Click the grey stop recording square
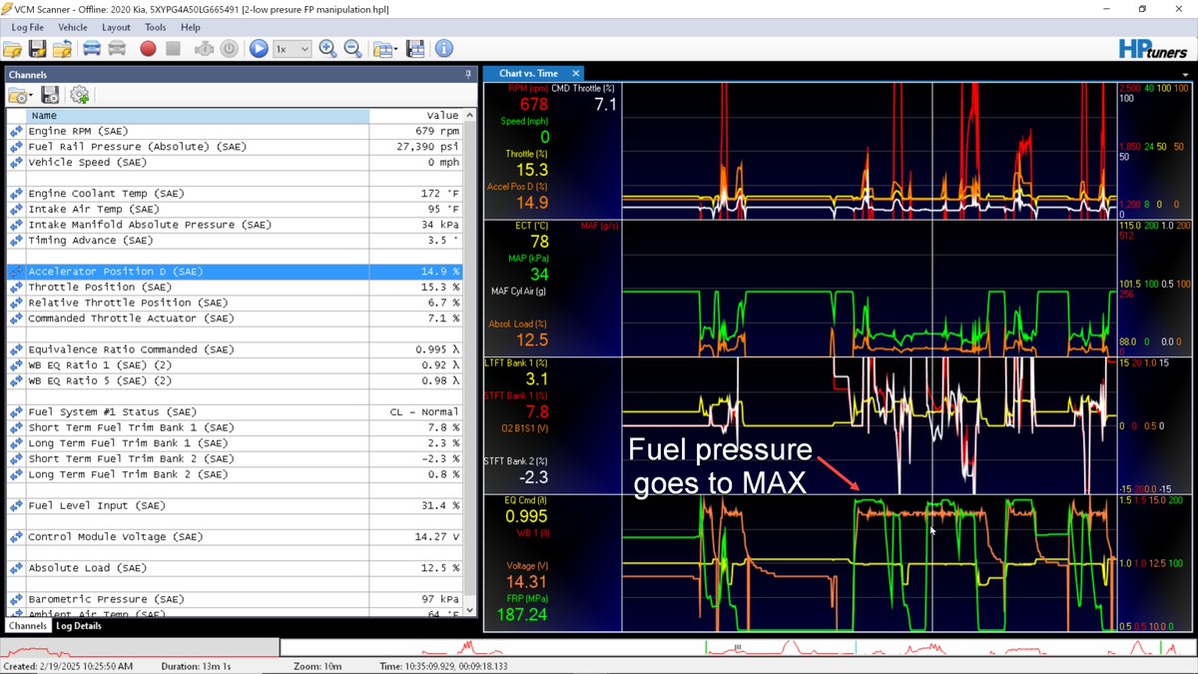The image size is (1198, 674). [173, 48]
